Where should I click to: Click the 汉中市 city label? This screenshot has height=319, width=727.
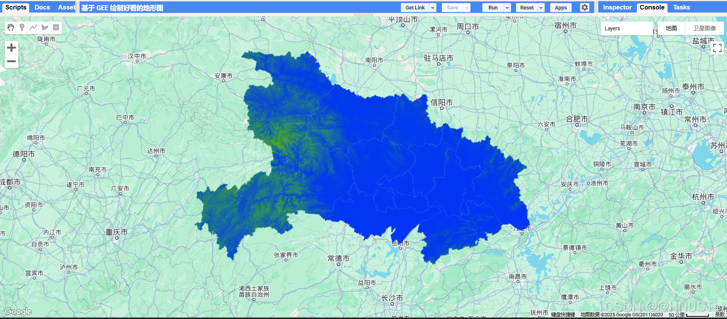137,56
